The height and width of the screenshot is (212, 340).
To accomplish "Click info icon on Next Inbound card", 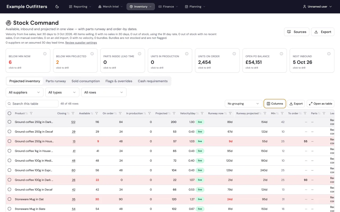I will pyautogui.click(x=329, y=54).
